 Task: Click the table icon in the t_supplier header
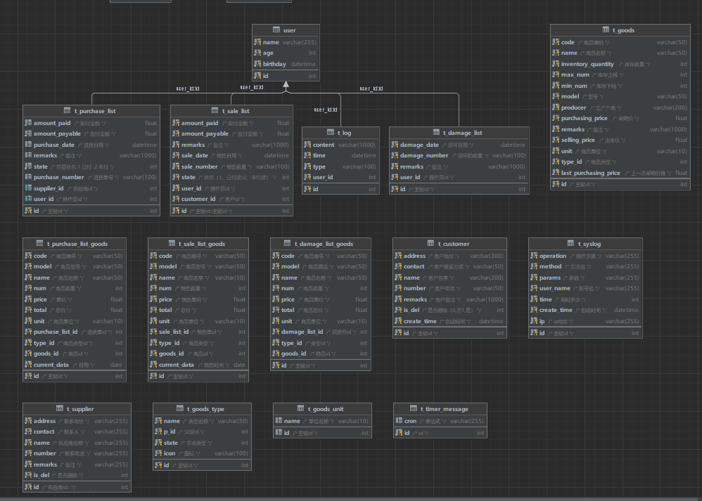pyautogui.click(x=60, y=408)
